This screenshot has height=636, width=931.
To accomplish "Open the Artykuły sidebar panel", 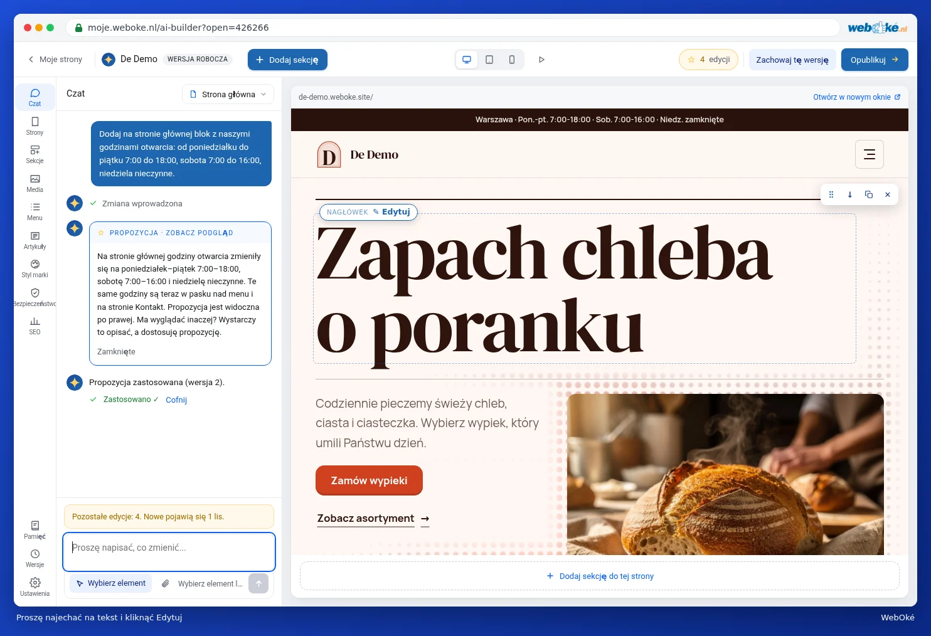I will (x=35, y=240).
